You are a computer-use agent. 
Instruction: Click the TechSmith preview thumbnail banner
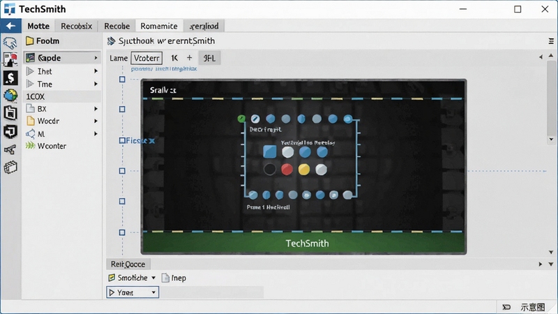point(304,243)
